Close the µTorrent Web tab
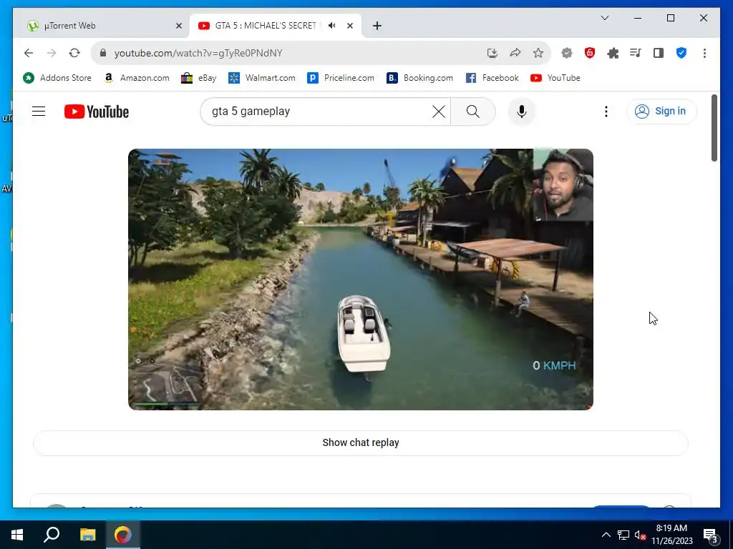Image resolution: width=733 pixels, height=549 pixels. (x=178, y=26)
